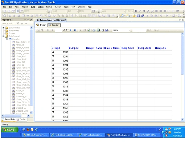Go to next page in report preview

pyautogui.click(x=71, y=30)
